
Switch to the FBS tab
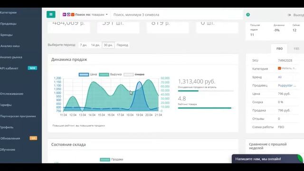click(x=296, y=48)
